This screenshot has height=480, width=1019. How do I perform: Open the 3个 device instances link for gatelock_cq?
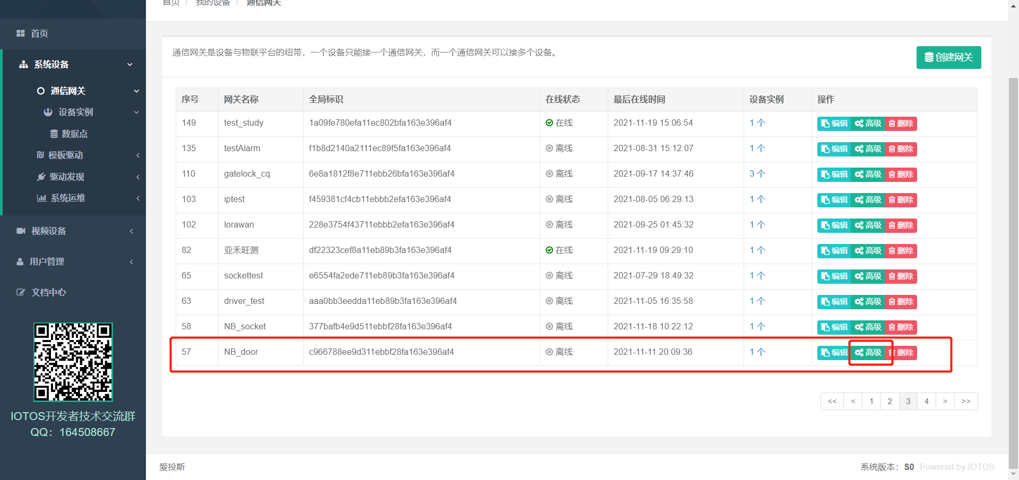coord(757,174)
